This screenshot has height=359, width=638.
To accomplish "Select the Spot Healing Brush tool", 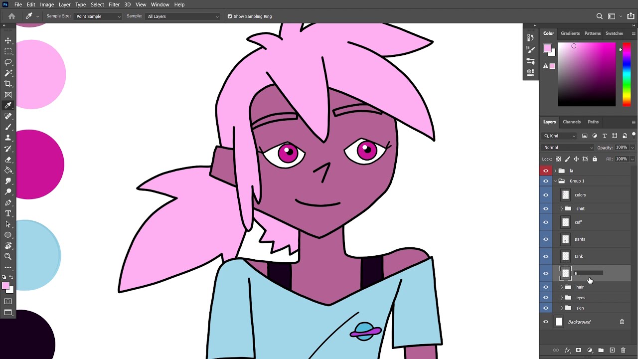I will click(8, 116).
